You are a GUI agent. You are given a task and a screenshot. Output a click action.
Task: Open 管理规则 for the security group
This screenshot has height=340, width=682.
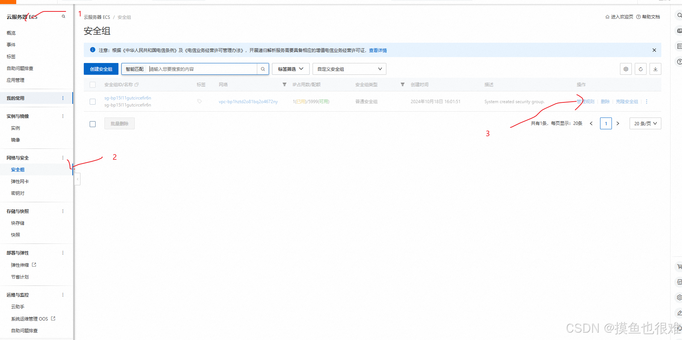pyautogui.click(x=586, y=102)
